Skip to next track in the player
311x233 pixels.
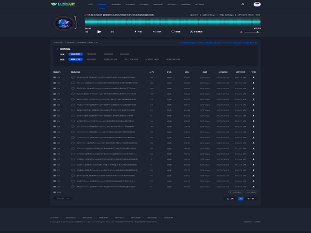click(112, 32)
